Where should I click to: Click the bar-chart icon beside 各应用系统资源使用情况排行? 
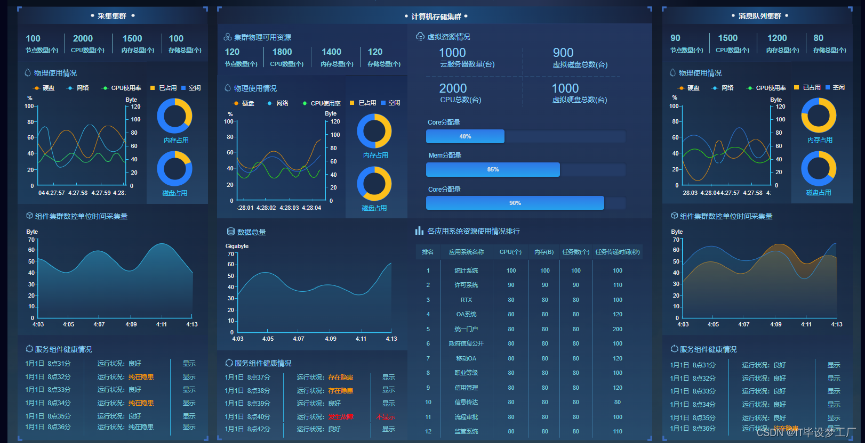click(419, 231)
